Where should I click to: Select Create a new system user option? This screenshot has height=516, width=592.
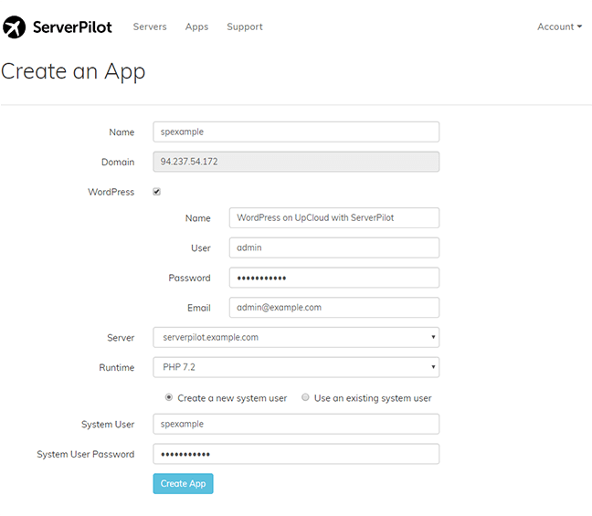point(168,397)
